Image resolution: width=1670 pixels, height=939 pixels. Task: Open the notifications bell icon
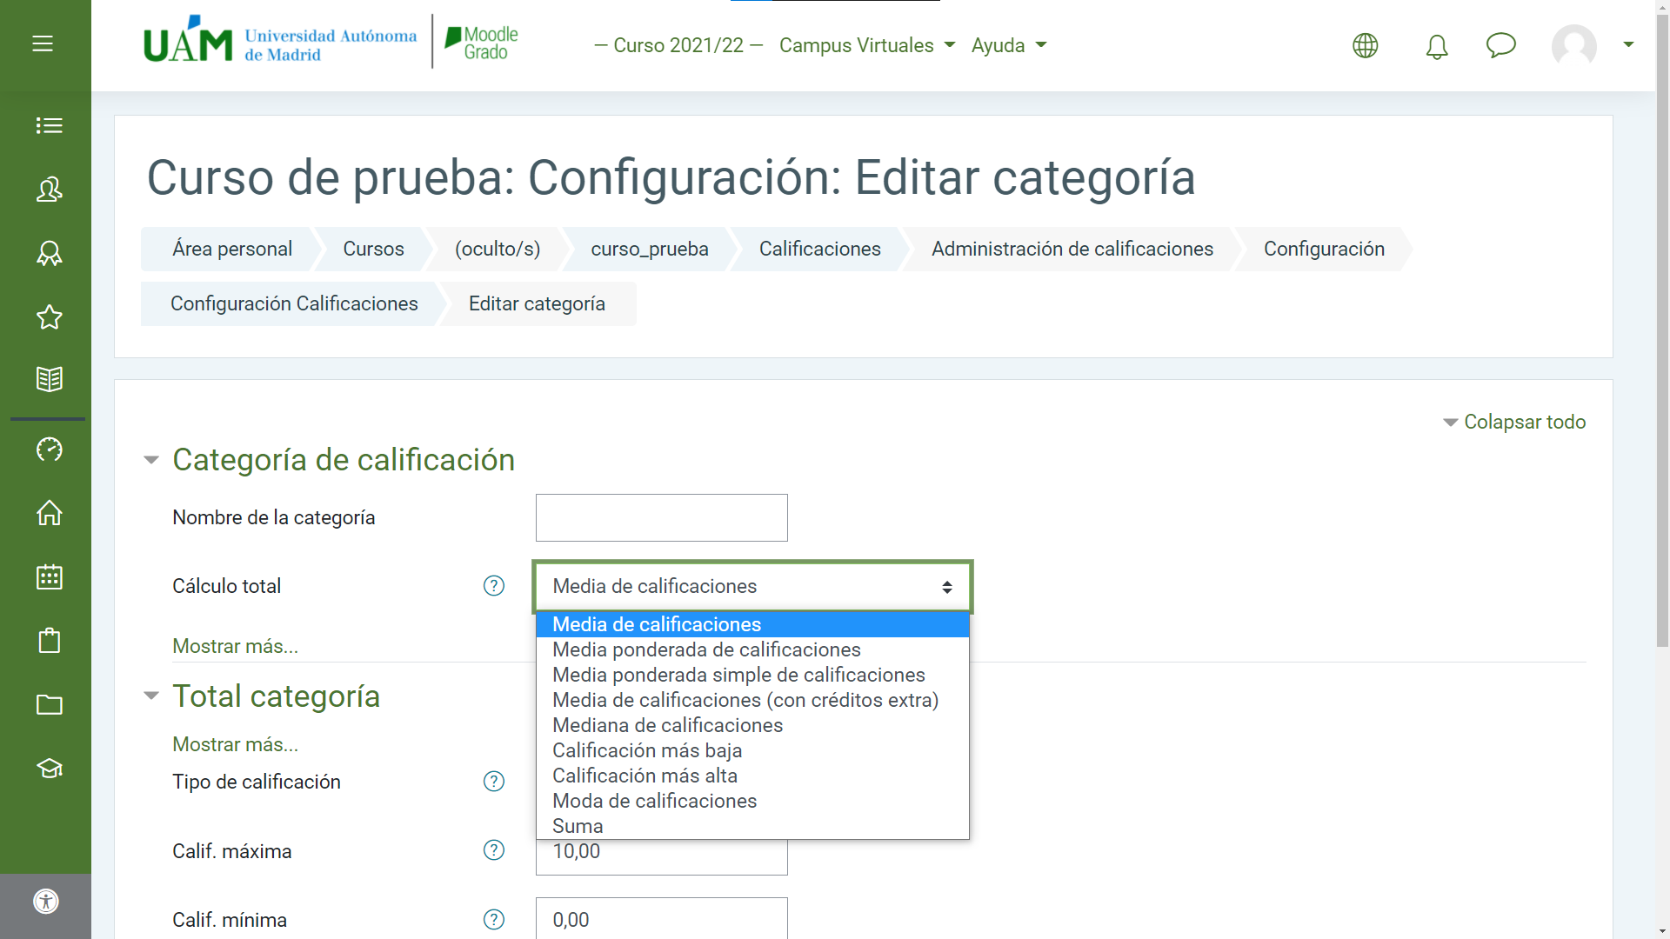[1436, 46]
